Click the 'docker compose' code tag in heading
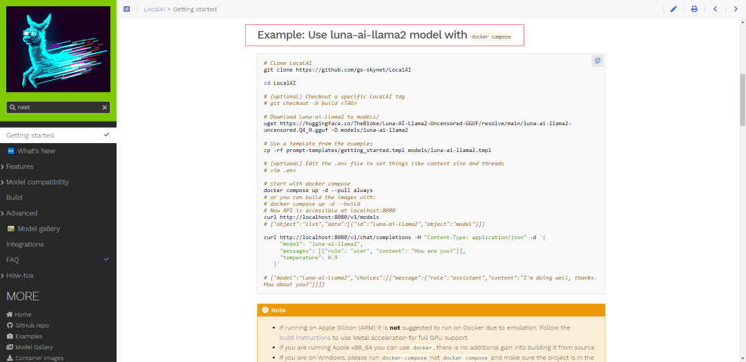The width and height of the screenshot is (746, 362). click(x=491, y=37)
